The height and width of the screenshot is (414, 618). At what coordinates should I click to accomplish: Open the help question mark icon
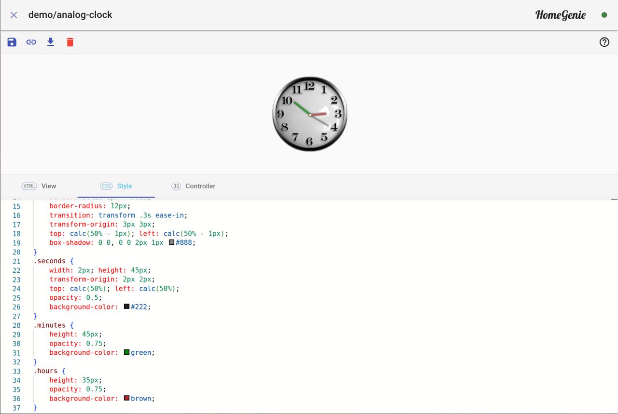pos(604,42)
